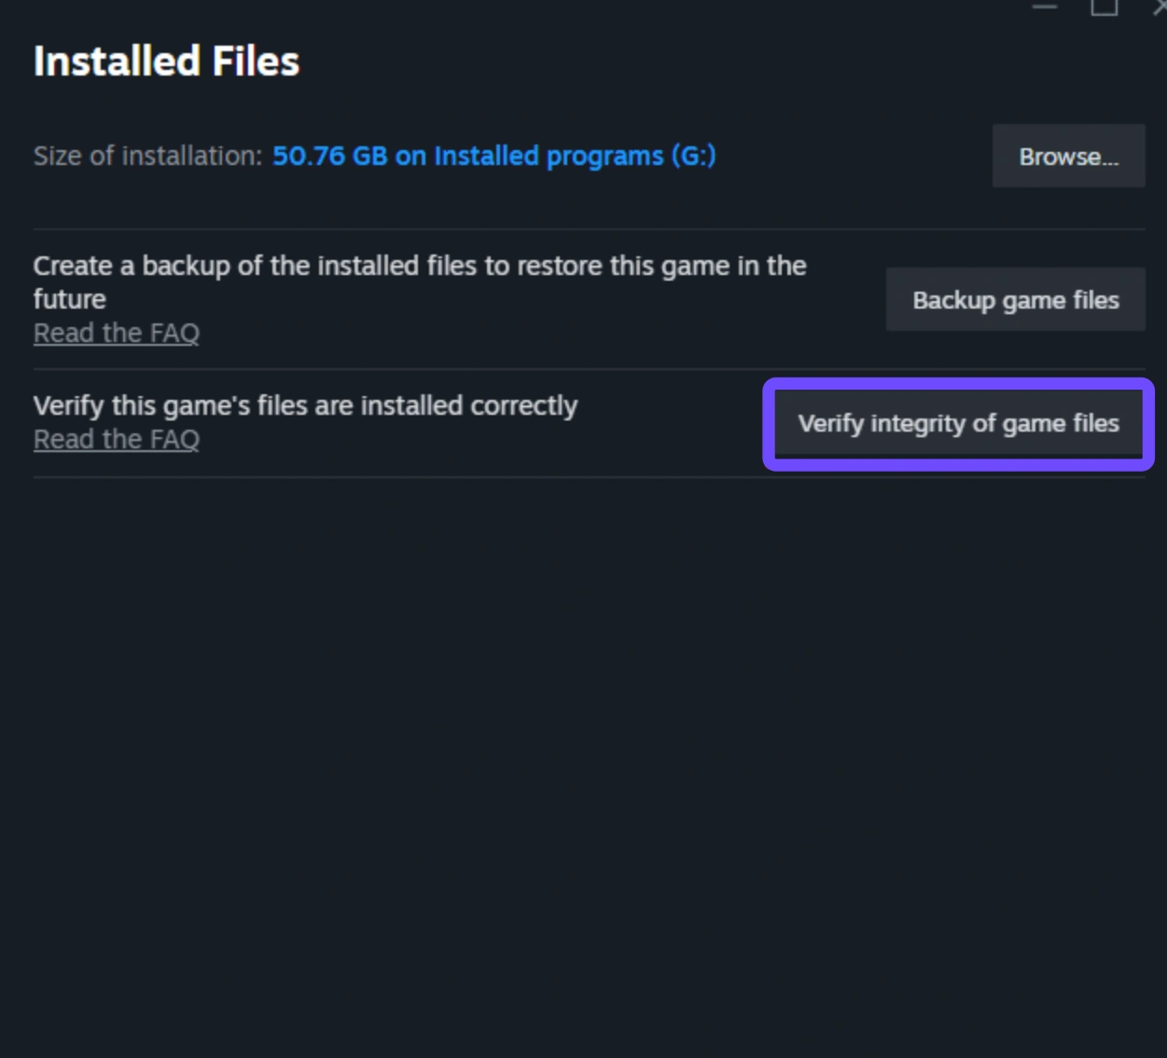Open Read the FAQ link about backups

117,333
